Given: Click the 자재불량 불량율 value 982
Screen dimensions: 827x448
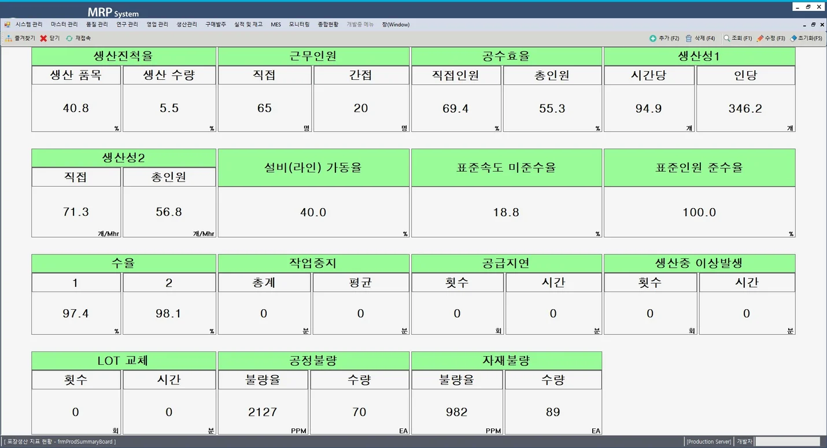Looking at the screenshot, I should (x=457, y=412).
